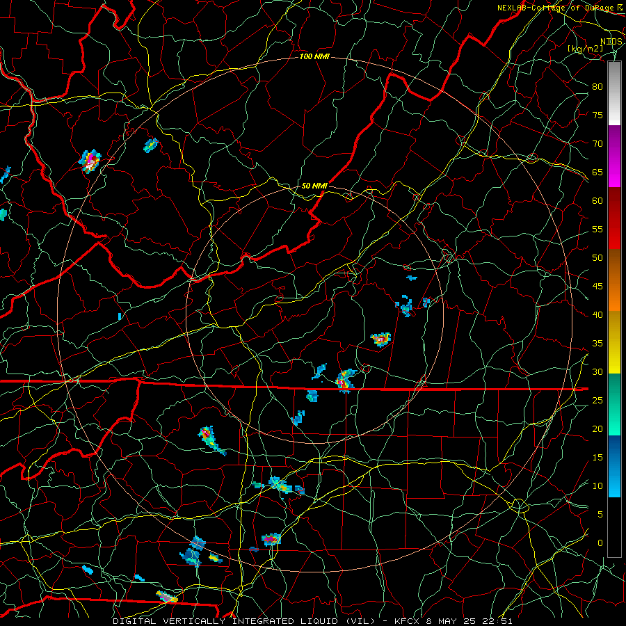Screen dimensions: 626x626
Task: Click the storm cell with the long trailing tail
Action: point(211,440)
